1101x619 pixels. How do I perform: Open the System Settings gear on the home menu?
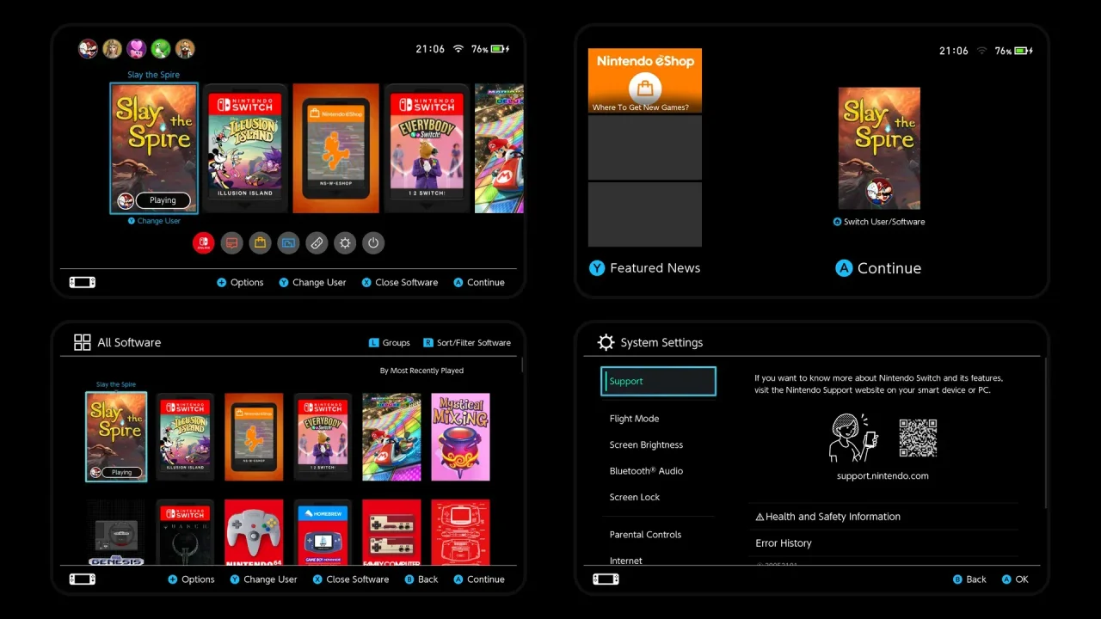click(345, 243)
